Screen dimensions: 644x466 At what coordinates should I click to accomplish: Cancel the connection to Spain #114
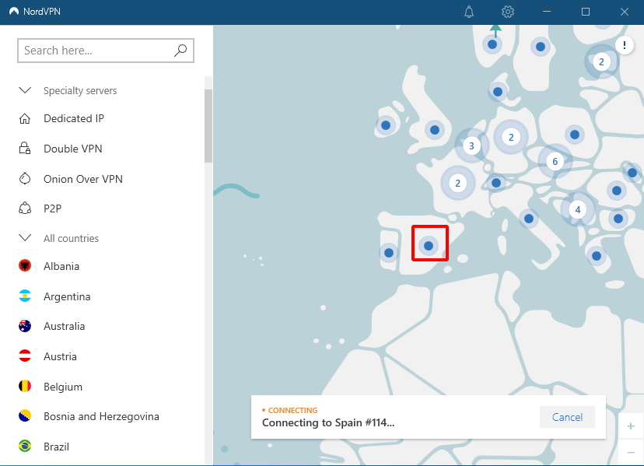click(x=567, y=417)
